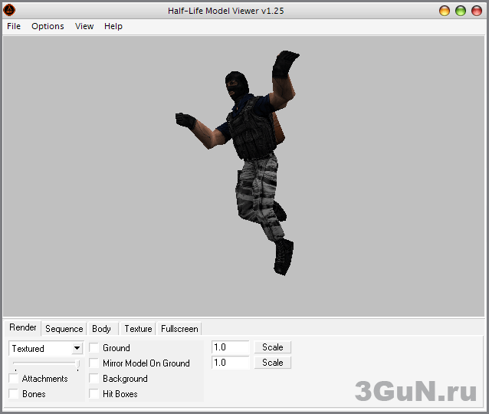489x414 pixels.
Task: Toggle the Ground checkbox
Action: click(x=94, y=347)
